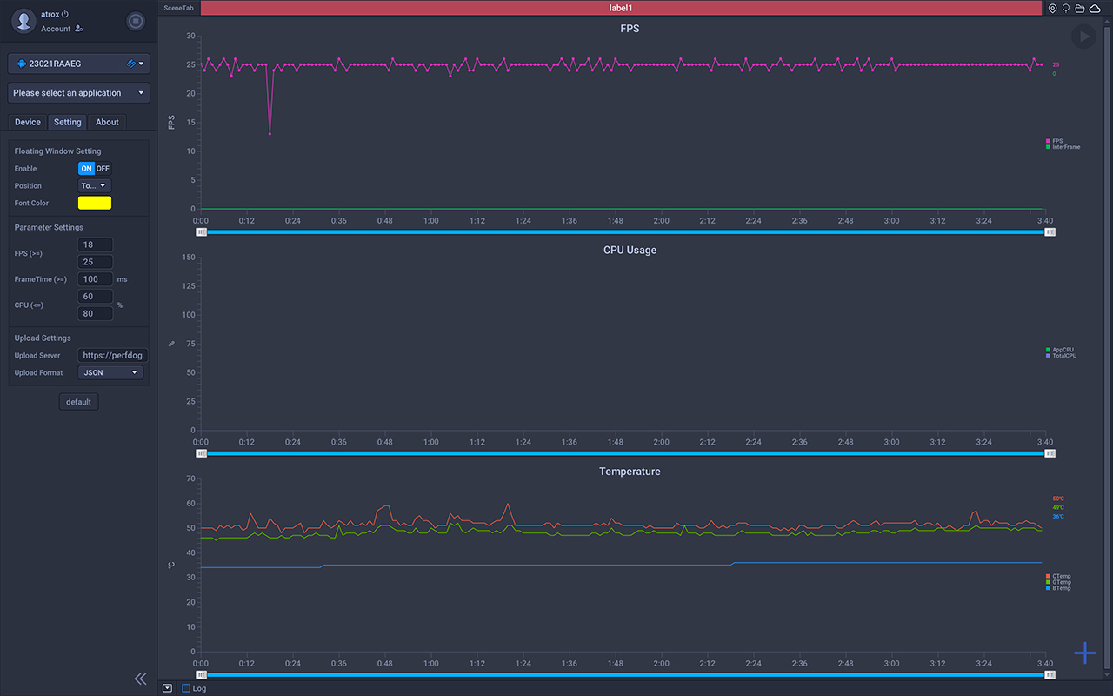Click the Temperature chart title

pyautogui.click(x=630, y=472)
